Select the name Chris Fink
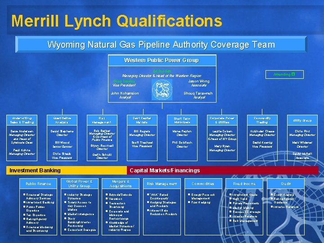This screenshot has width=324, height=243. point(302,131)
